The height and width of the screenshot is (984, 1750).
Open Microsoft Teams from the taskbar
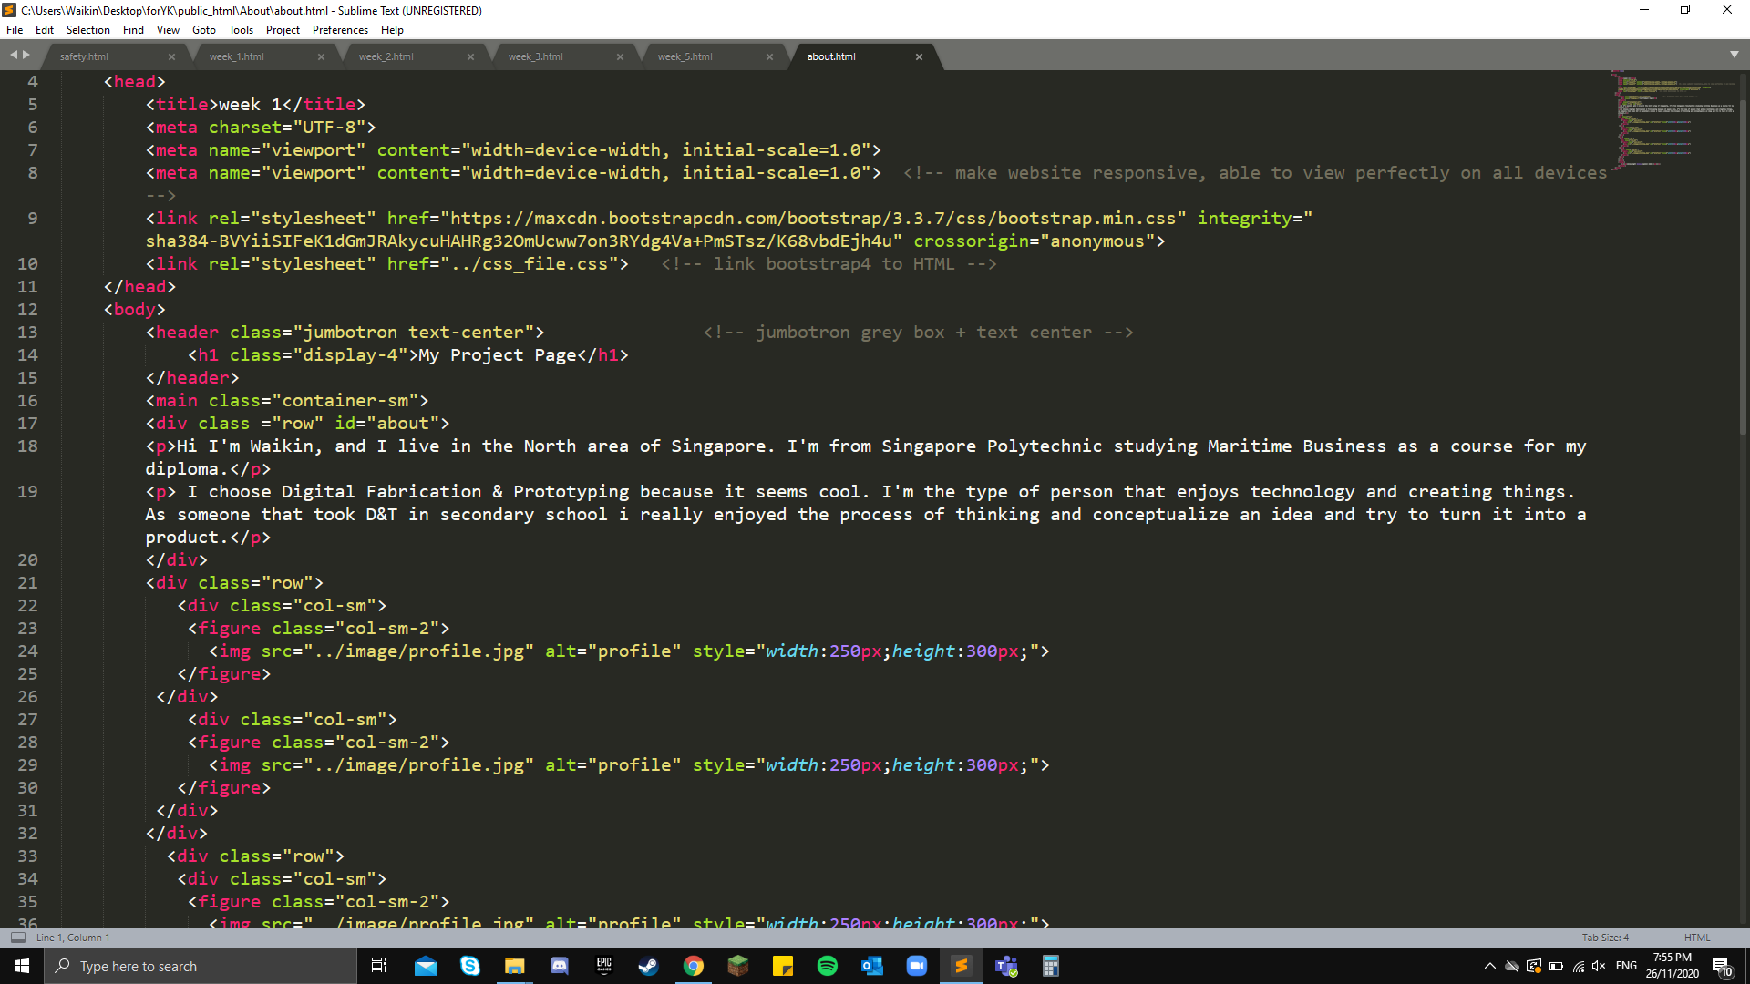pos(1006,966)
